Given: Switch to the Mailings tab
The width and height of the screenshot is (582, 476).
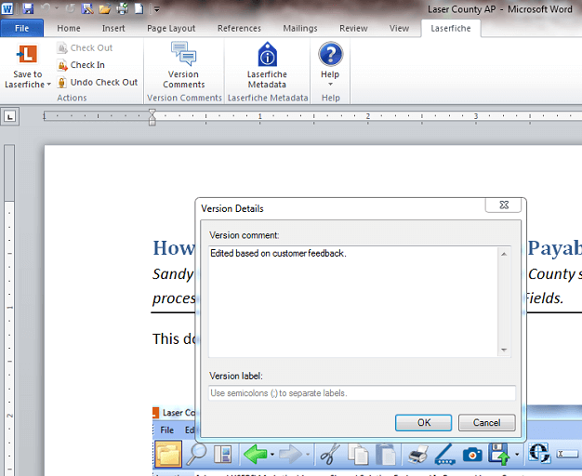Looking at the screenshot, I should [300, 28].
